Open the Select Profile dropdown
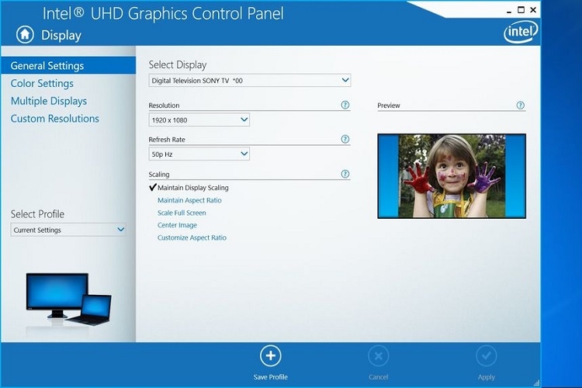This screenshot has height=388, width=582. pyautogui.click(x=68, y=230)
